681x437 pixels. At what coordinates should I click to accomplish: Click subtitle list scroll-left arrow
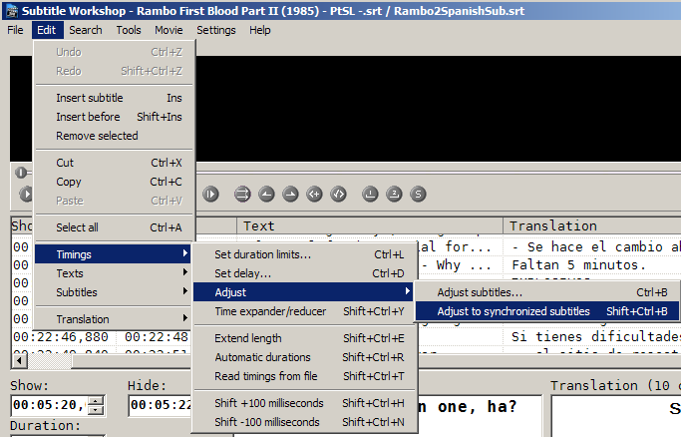(x=20, y=360)
